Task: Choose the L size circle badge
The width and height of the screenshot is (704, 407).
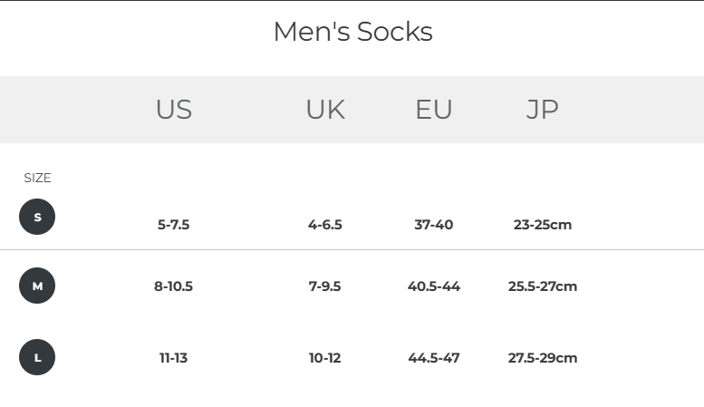Action: coord(37,357)
